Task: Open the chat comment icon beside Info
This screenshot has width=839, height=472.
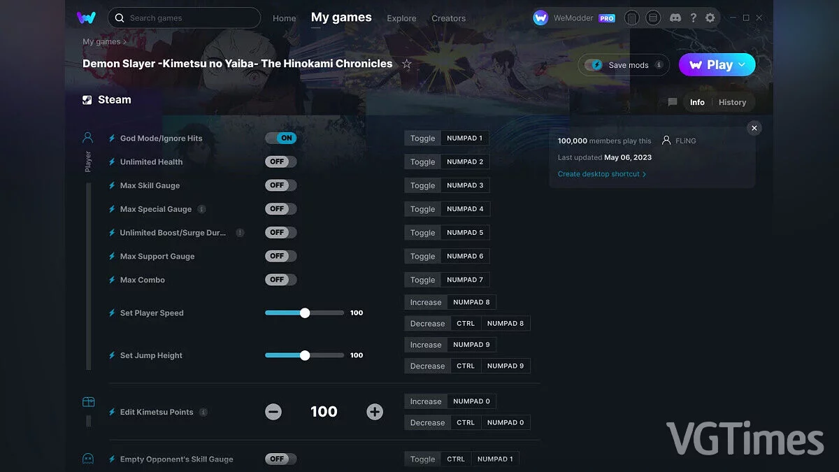Action: [673, 102]
